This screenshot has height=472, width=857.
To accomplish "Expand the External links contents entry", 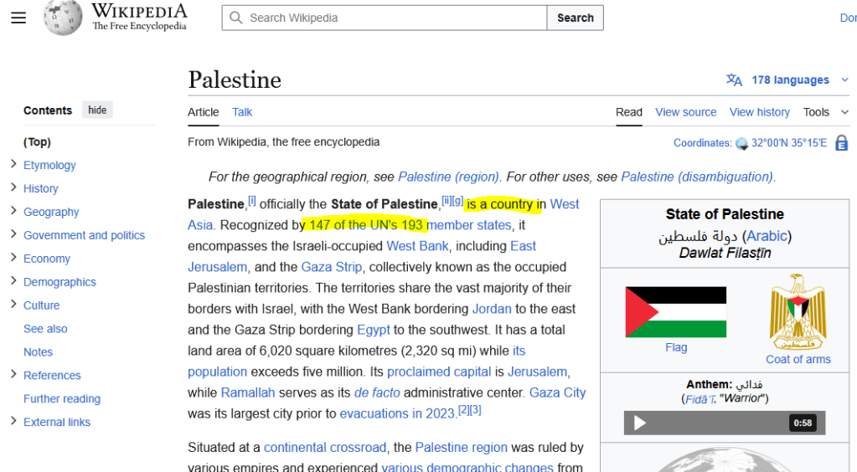I will click(13, 422).
